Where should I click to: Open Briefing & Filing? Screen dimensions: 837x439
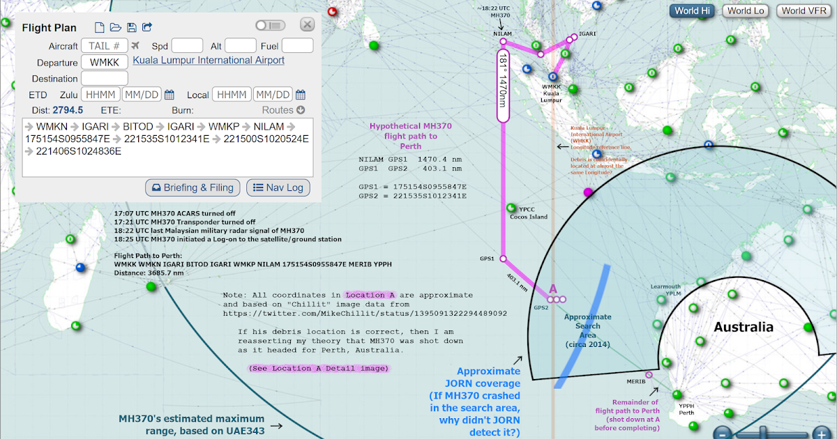point(193,187)
